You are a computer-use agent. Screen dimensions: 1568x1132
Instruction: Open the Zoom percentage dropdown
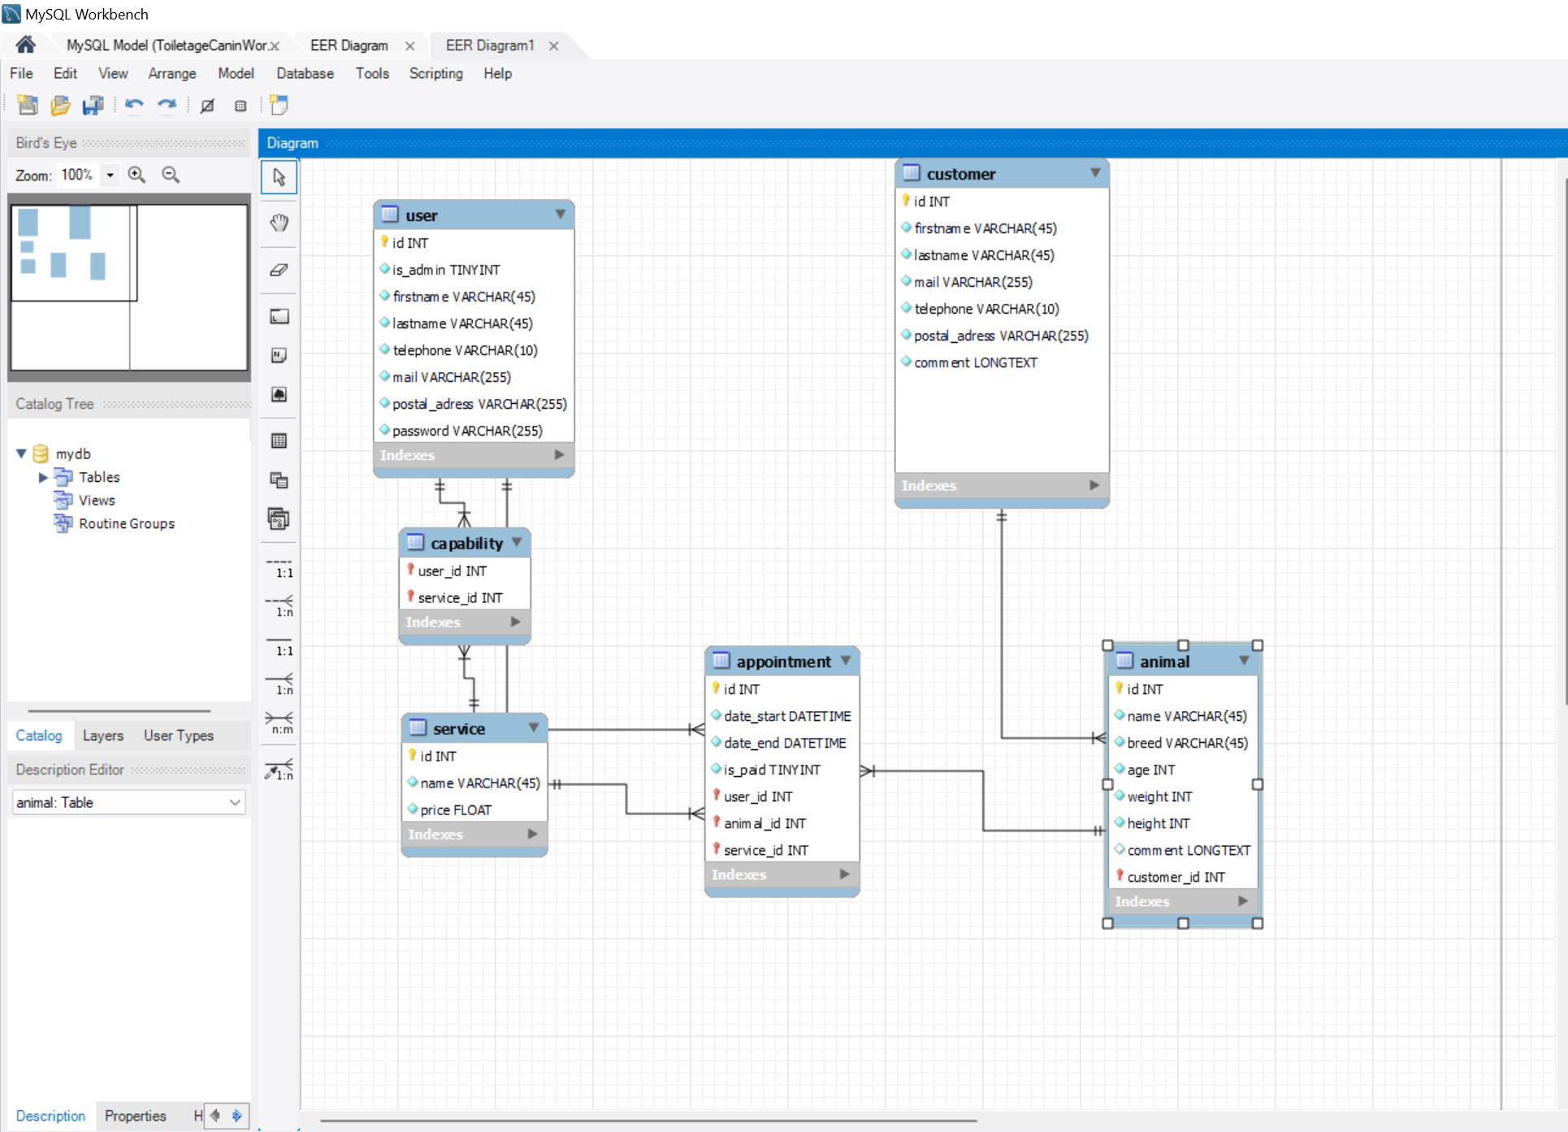click(x=110, y=175)
